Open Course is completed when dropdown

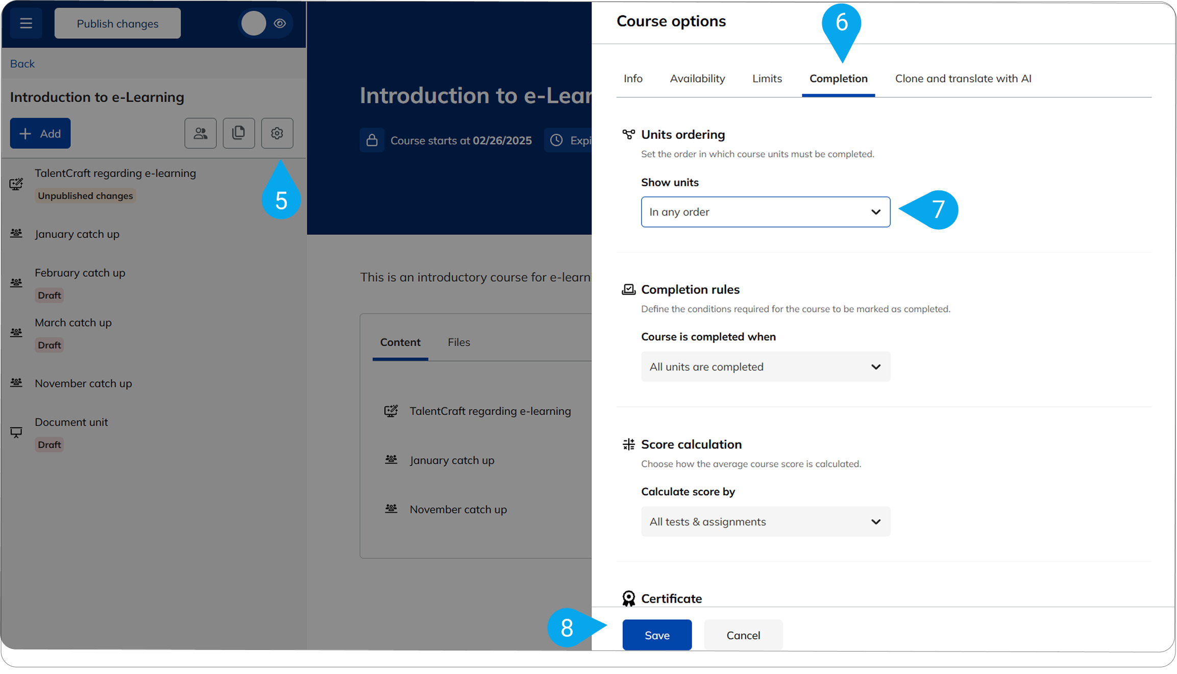click(765, 367)
